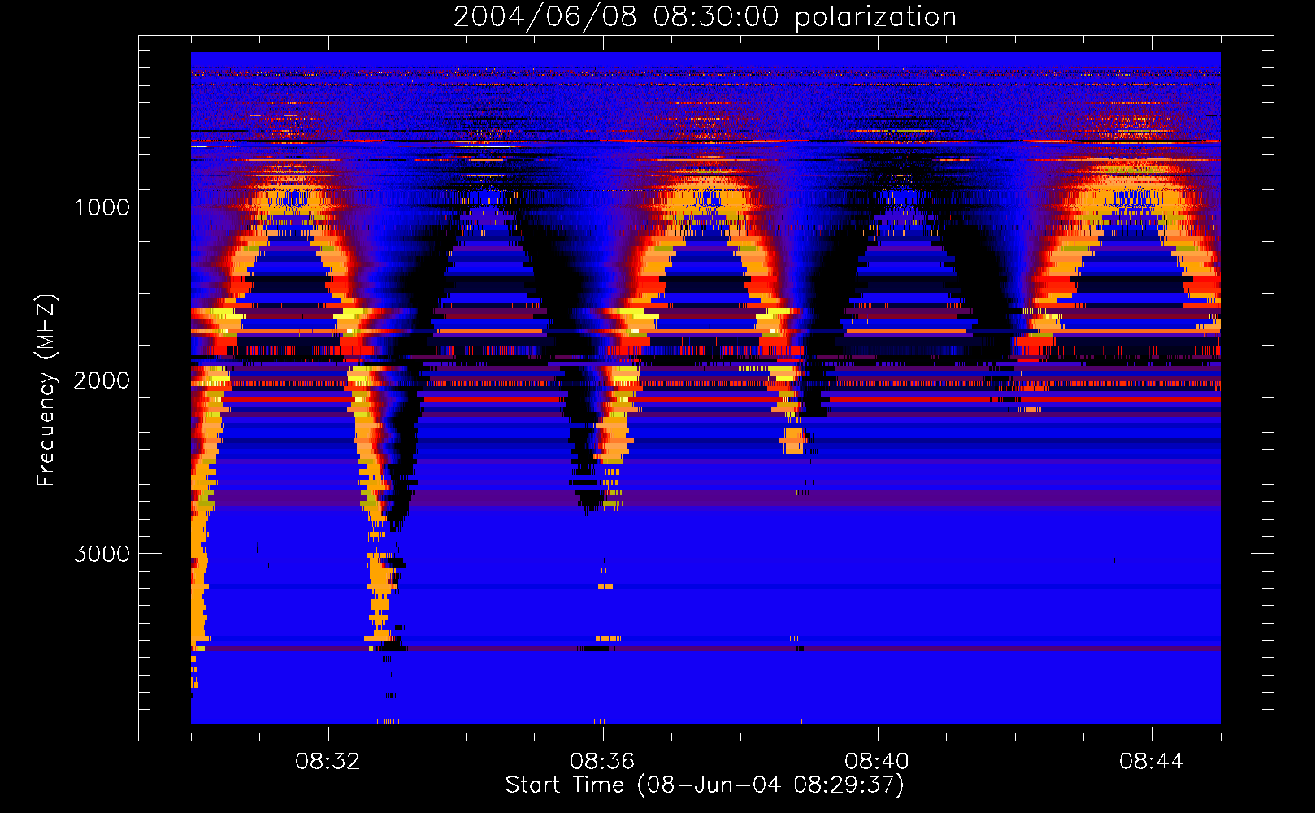Image resolution: width=1315 pixels, height=813 pixels.
Task: Select the 08:40 time tick label
Action: click(877, 762)
